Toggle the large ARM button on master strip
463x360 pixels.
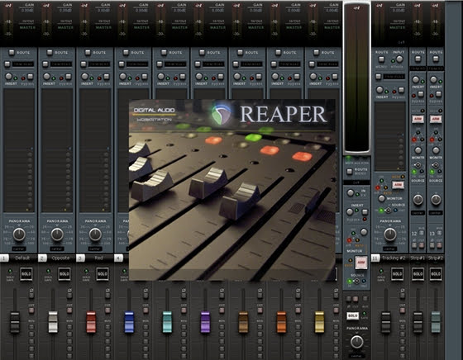[361, 262]
